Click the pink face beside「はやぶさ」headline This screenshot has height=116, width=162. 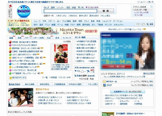click(10, 45)
